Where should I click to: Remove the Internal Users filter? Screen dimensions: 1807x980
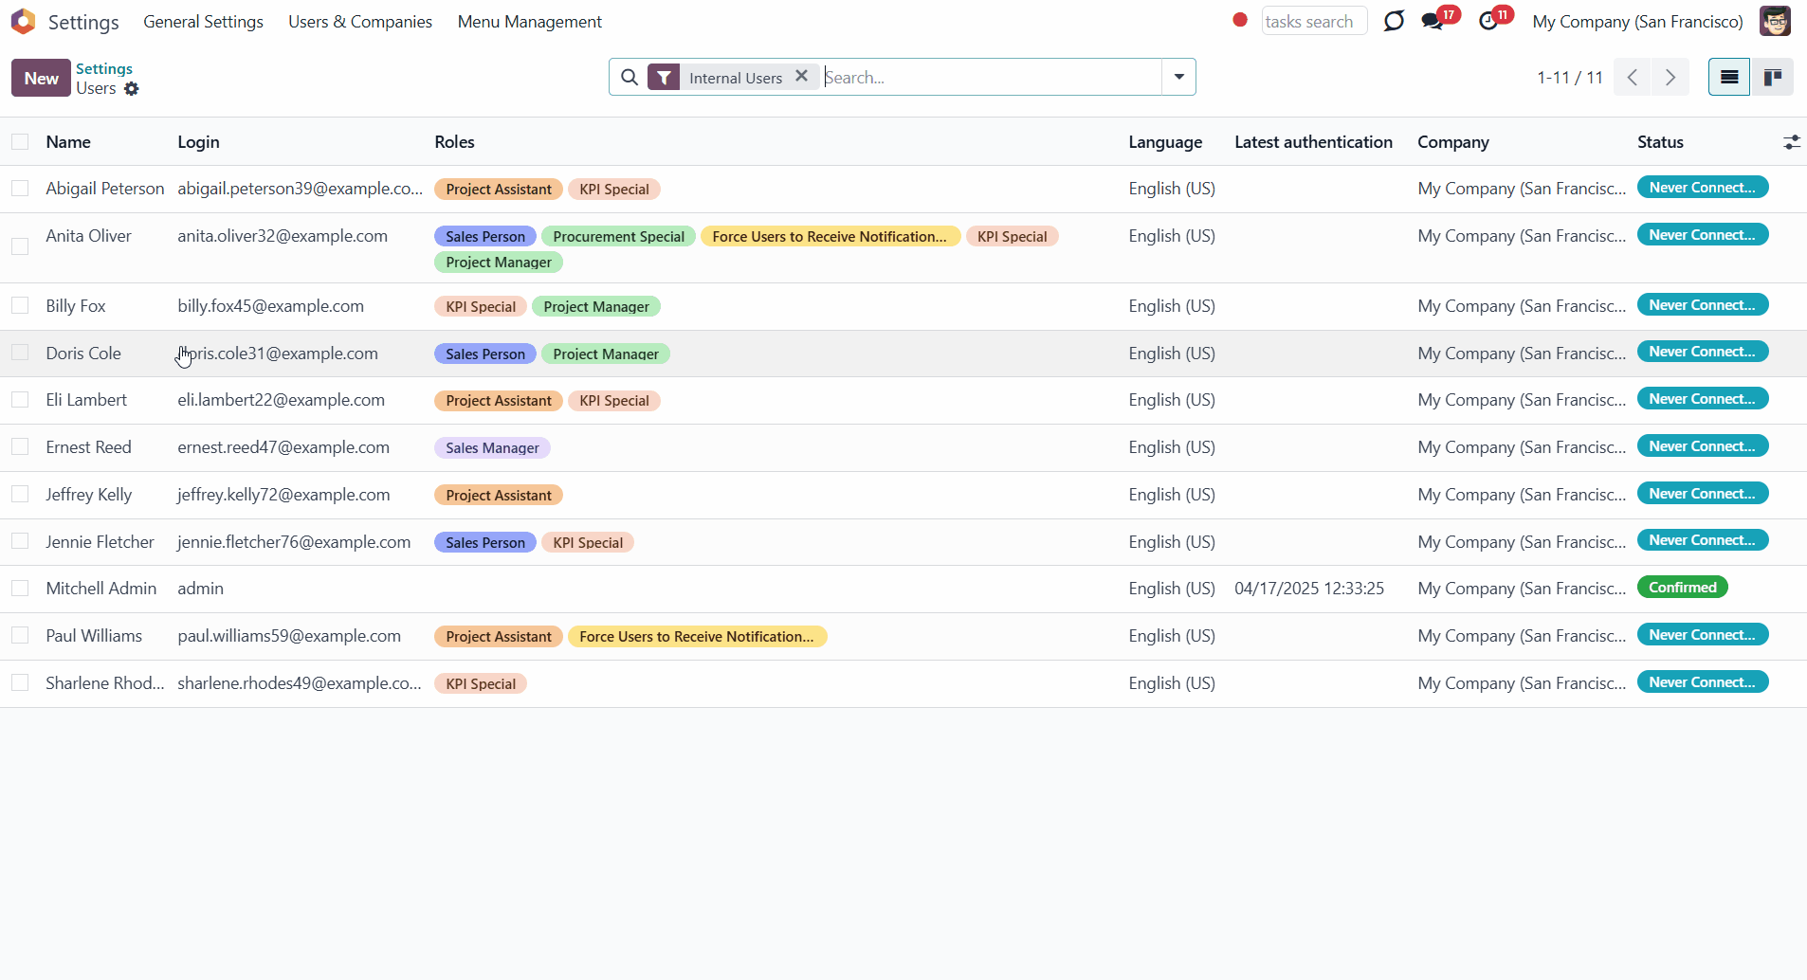coord(802,77)
